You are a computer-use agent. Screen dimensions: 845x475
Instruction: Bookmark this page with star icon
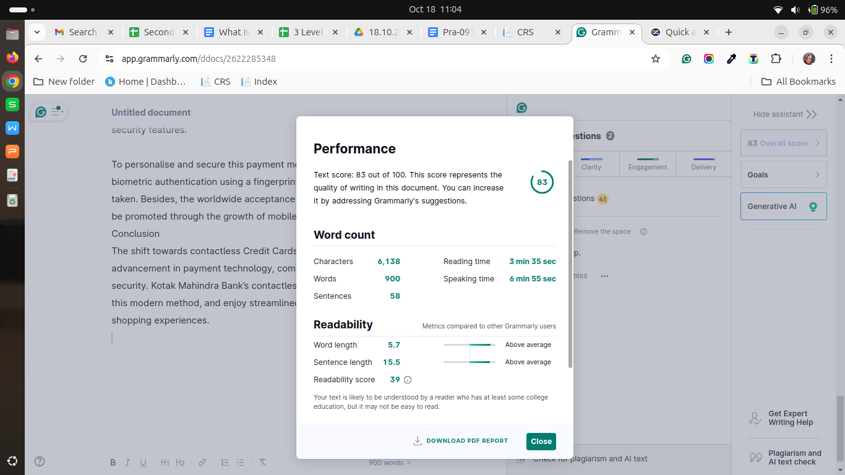click(656, 59)
